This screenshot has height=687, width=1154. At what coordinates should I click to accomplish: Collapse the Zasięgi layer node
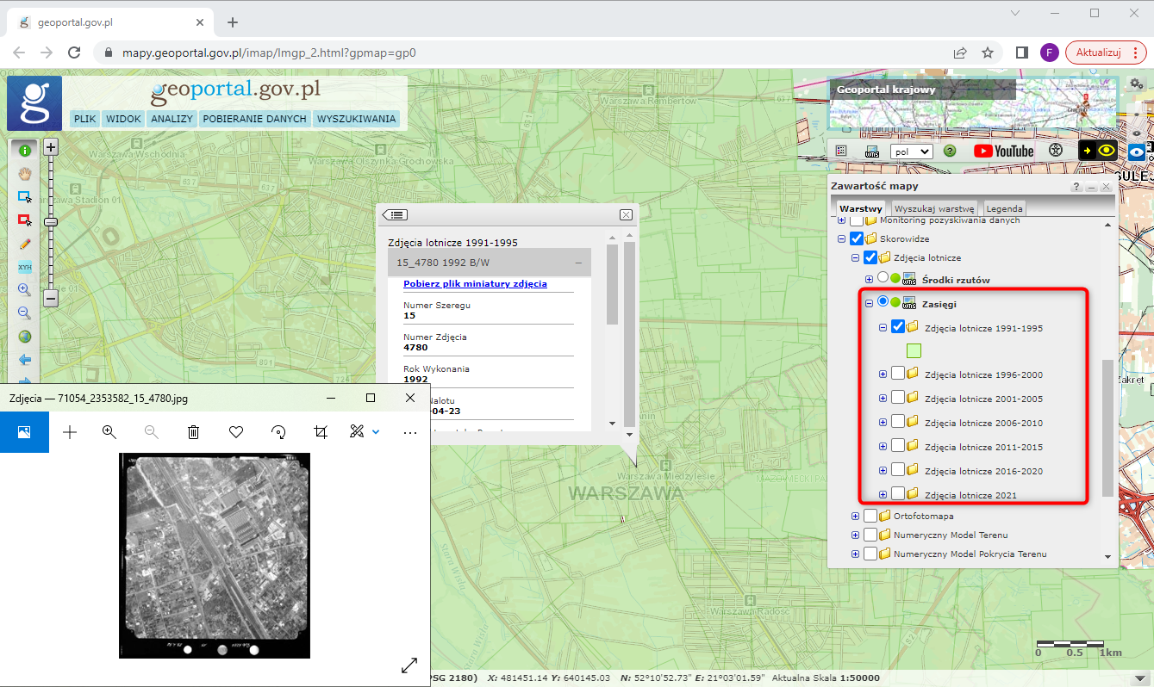[869, 302]
